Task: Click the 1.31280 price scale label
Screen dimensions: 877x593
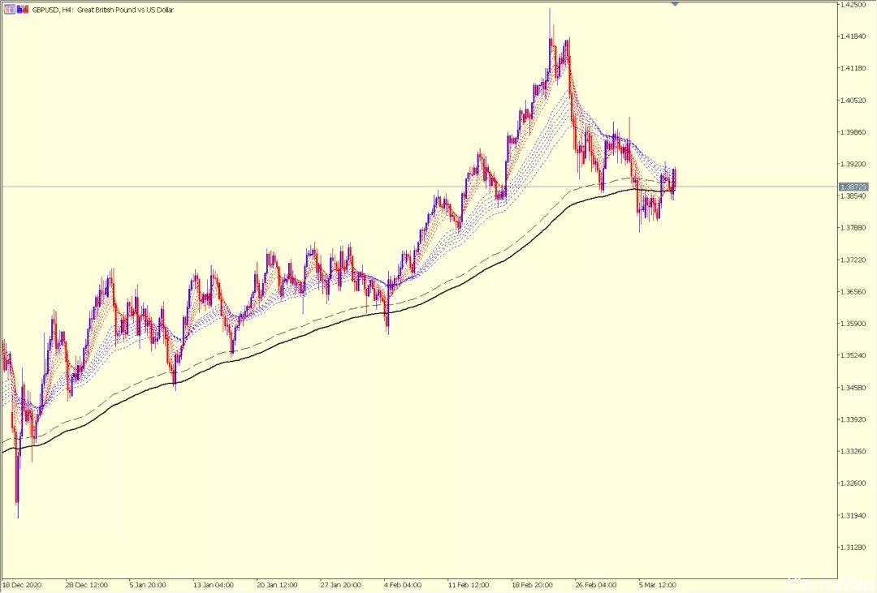Action: (853, 548)
